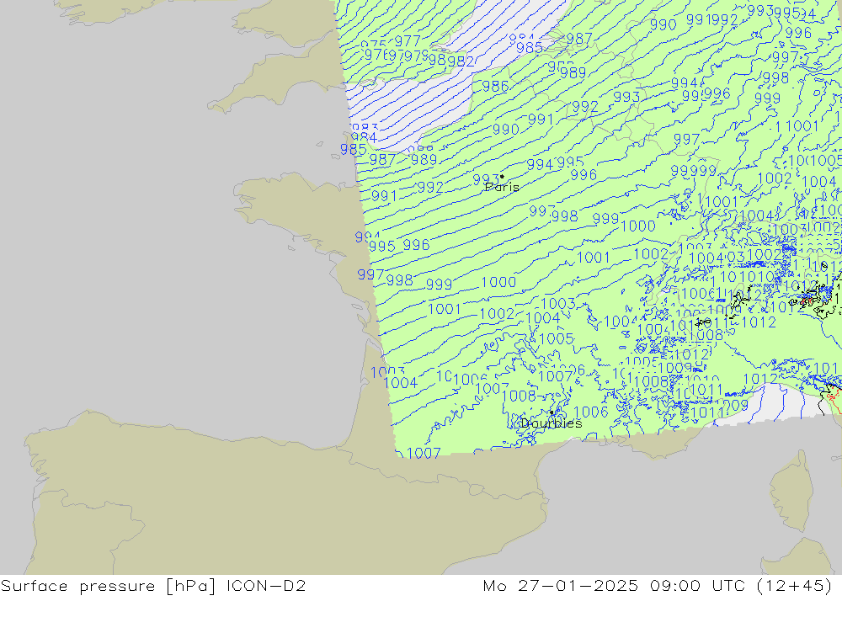This screenshot has height=617, width=842.
Task: Click the 1008 label nearest Dourbies
Action: click(x=519, y=396)
